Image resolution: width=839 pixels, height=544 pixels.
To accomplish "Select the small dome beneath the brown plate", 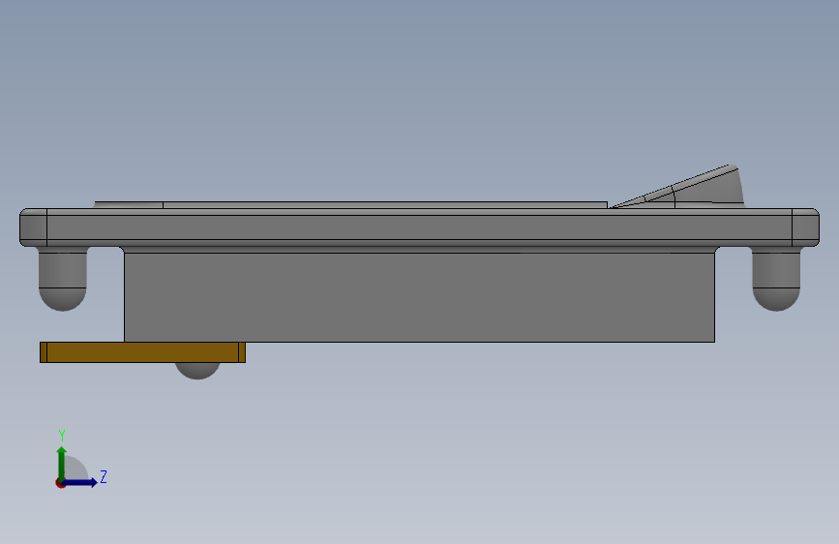I will coord(197,371).
